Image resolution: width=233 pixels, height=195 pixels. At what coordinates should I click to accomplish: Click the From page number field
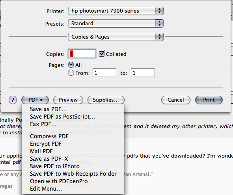104,72
